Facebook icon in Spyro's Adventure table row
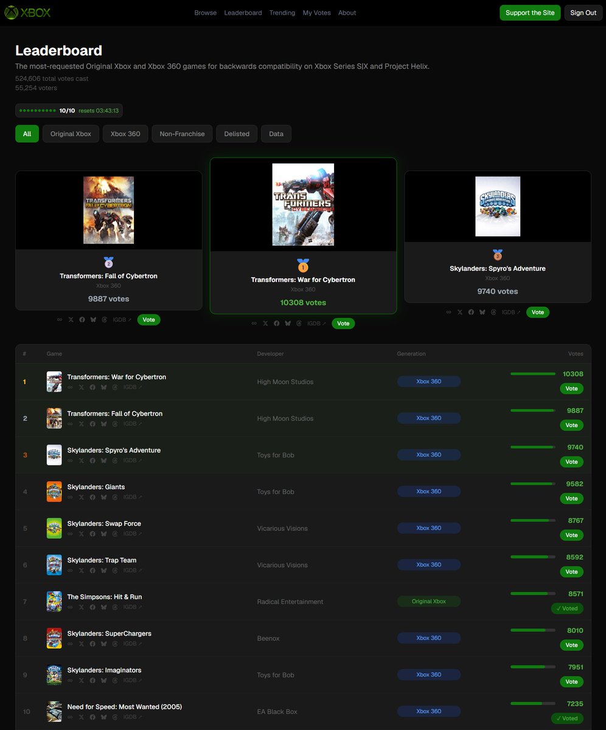Viewport: 606px width, 730px height. pos(92,461)
